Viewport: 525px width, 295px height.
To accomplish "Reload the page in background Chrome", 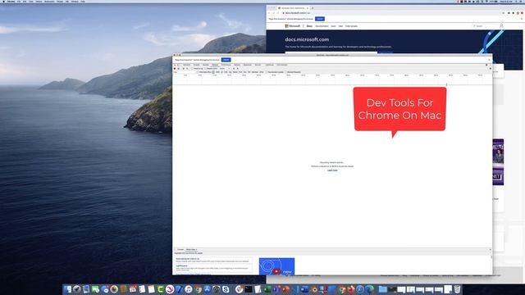I will [278, 13].
